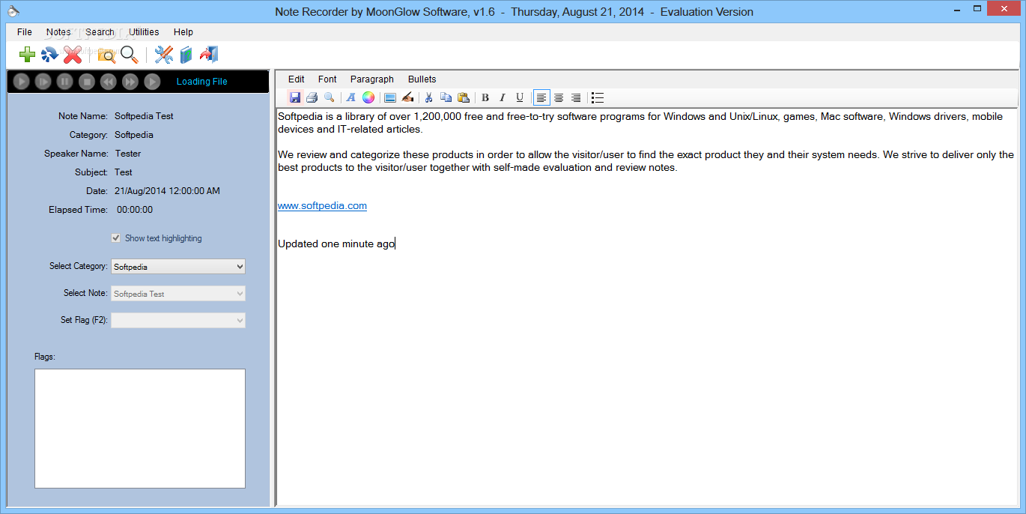Screen dimensions: 1026x514
Task: Open the help book icon
Action: (x=186, y=54)
